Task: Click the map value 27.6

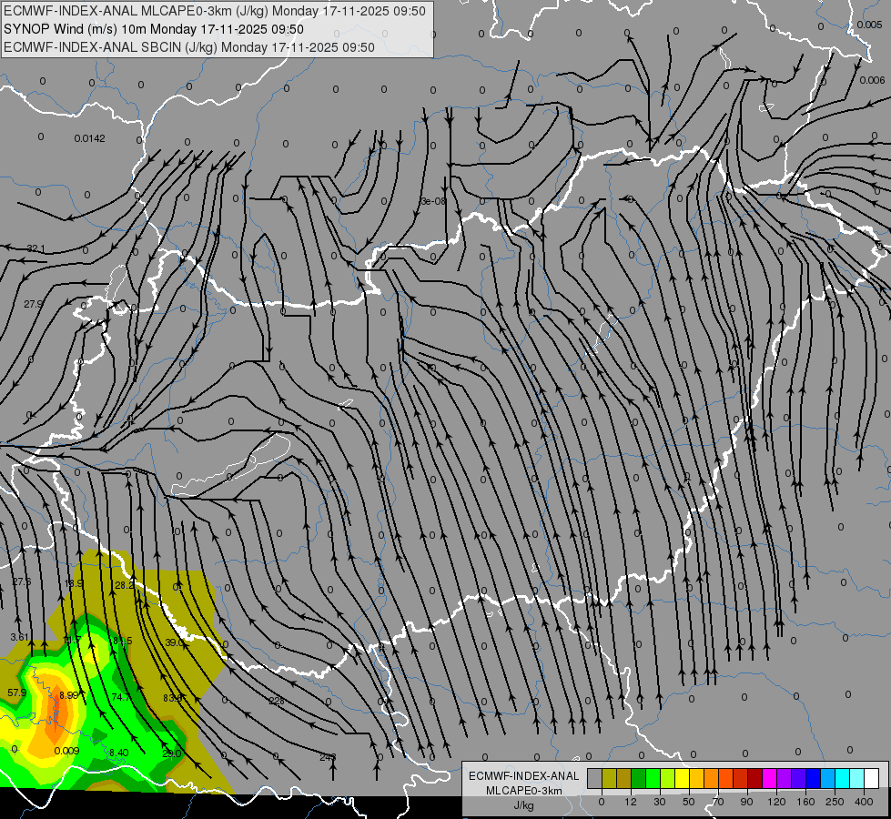Action: click(22, 581)
